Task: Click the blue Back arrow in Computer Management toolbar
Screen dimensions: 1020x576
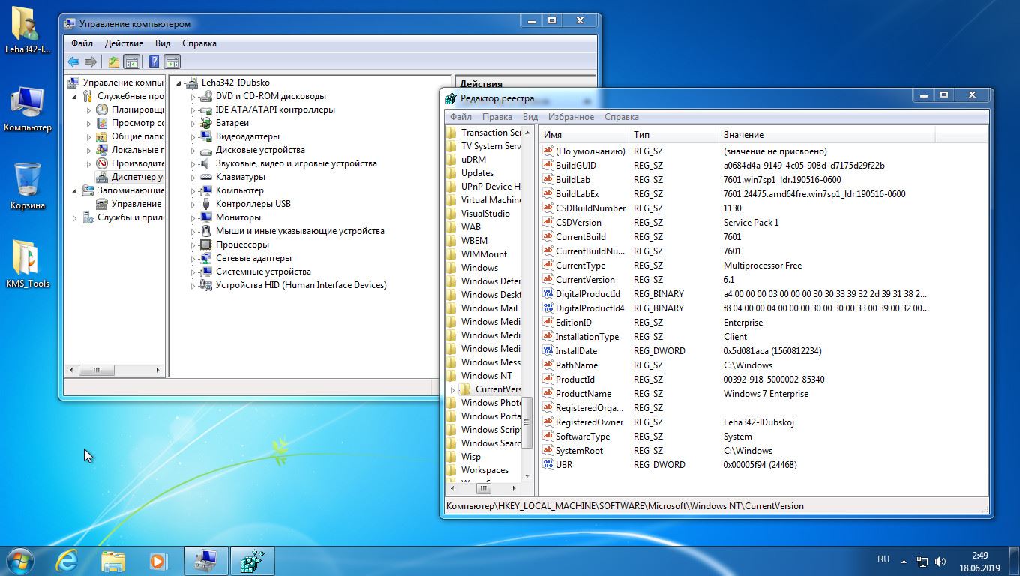Action: tap(73, 62)
